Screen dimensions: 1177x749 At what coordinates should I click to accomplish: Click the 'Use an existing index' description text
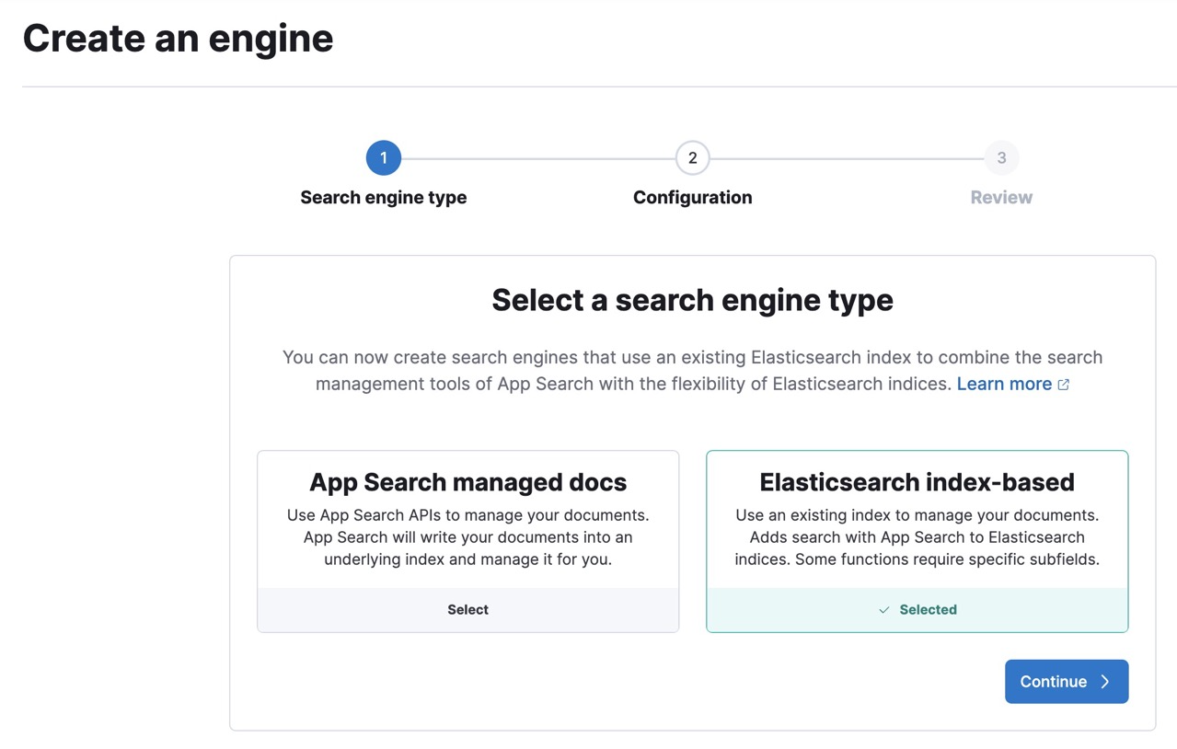[917, 537]
